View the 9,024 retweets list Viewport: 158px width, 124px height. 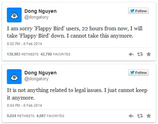click(21, 116)
